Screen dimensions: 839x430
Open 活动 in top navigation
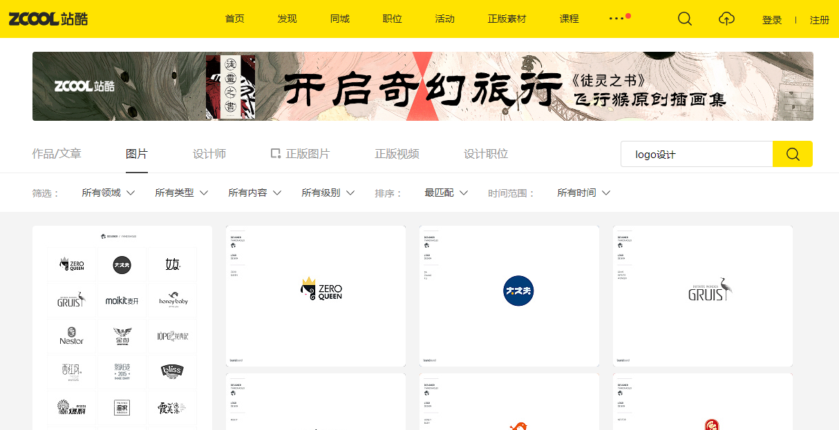445,19
